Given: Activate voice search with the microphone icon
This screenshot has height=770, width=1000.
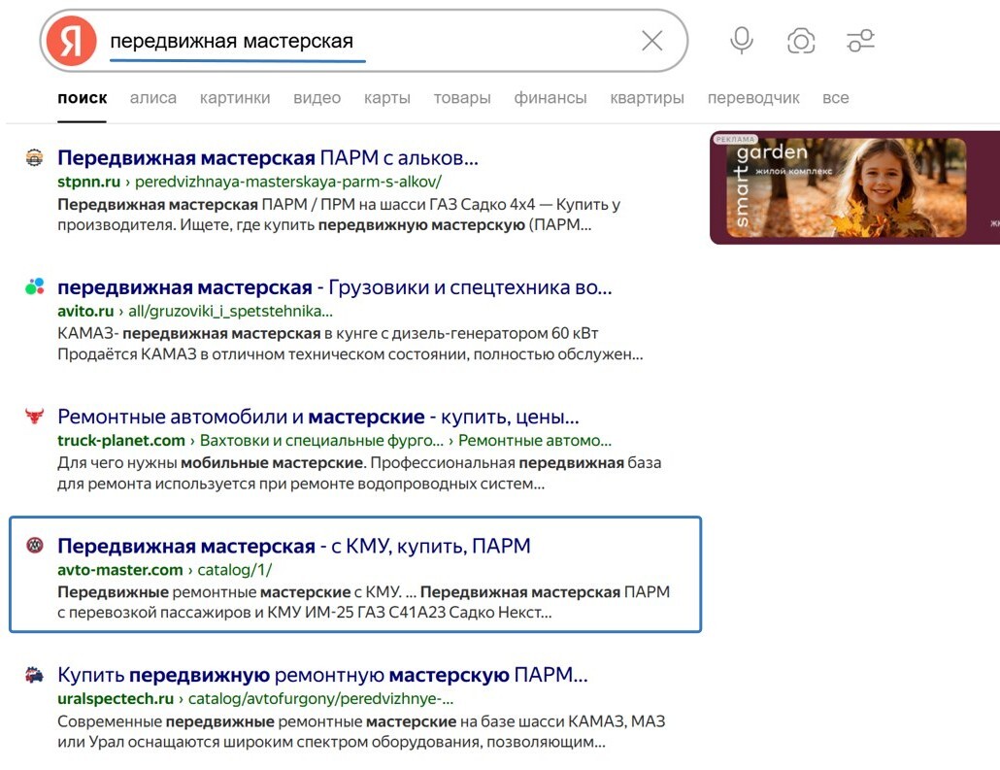Looking at the screenshot, I should point(741,40).
